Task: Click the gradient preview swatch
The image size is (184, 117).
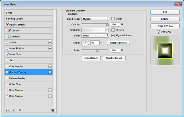Action: point(93,30)
